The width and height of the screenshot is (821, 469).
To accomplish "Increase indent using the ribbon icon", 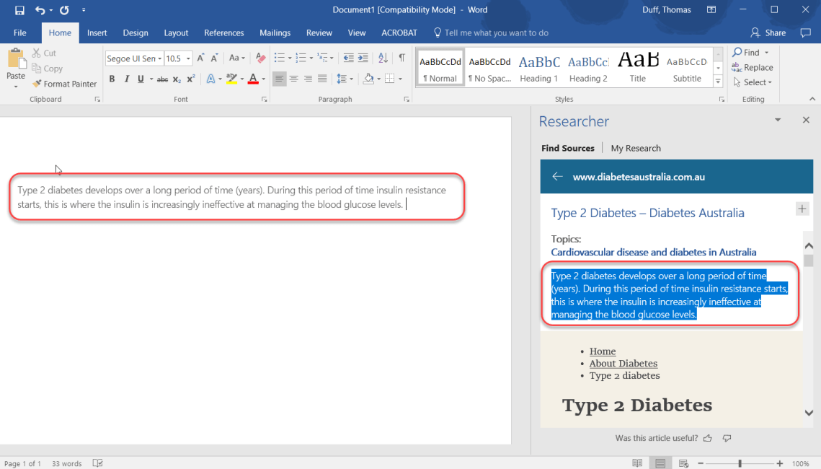I will [x=361, y=57].
